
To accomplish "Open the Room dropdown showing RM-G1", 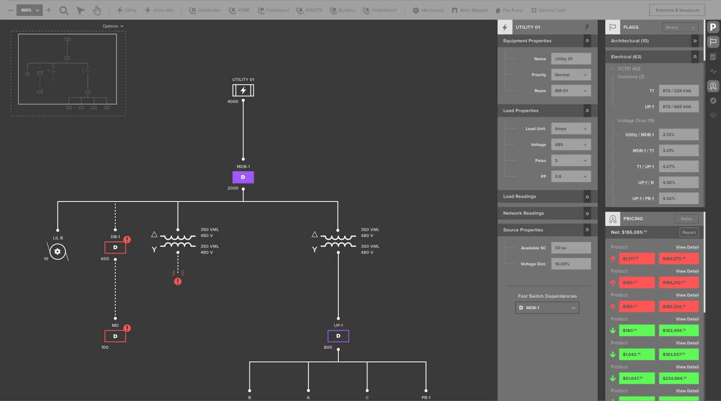I will click(571, 91).
